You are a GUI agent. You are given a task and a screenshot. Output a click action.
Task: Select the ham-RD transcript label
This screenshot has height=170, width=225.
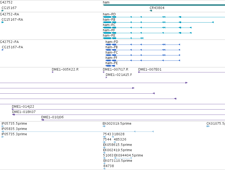coord(109,14)
